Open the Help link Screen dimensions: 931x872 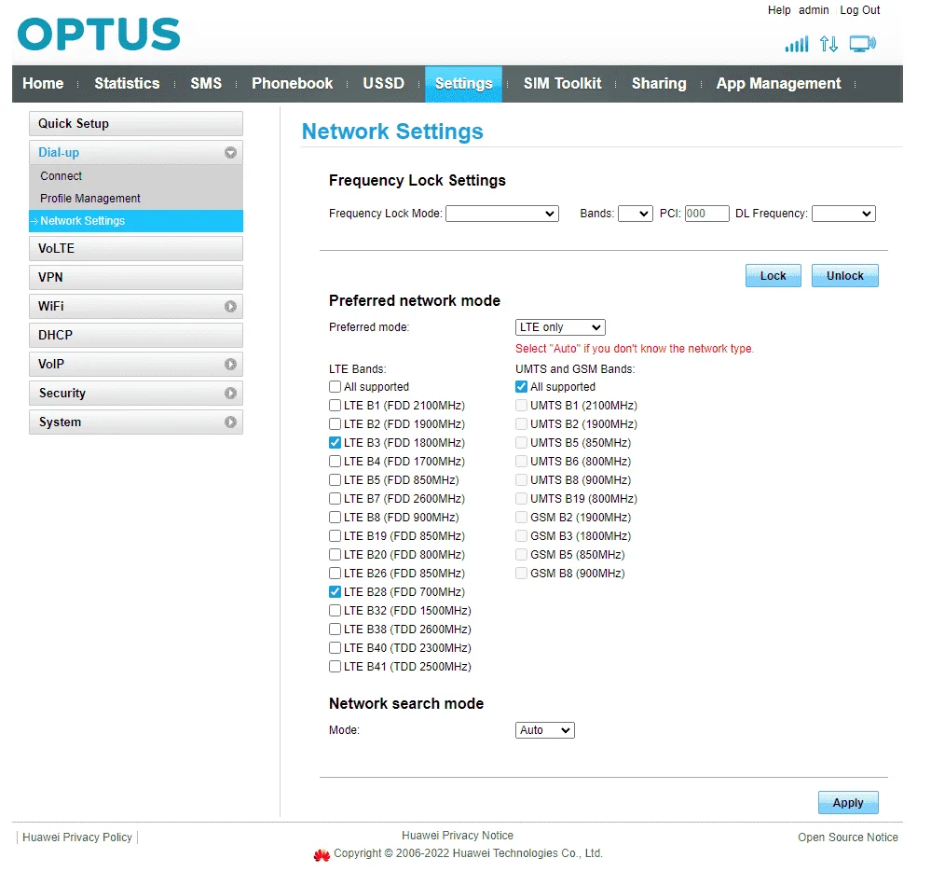coord(779,10)
